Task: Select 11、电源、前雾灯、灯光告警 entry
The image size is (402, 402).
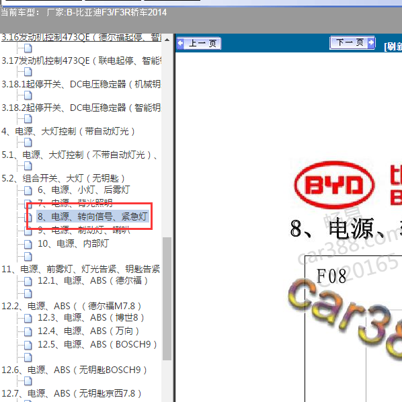Action: point(81,269)
